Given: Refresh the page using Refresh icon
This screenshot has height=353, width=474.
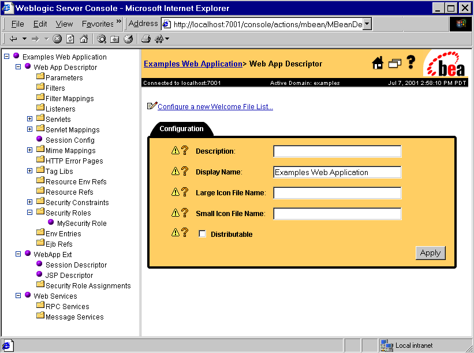Looking at the screenshot, I should pyautogui.click(x=70, y=39).
